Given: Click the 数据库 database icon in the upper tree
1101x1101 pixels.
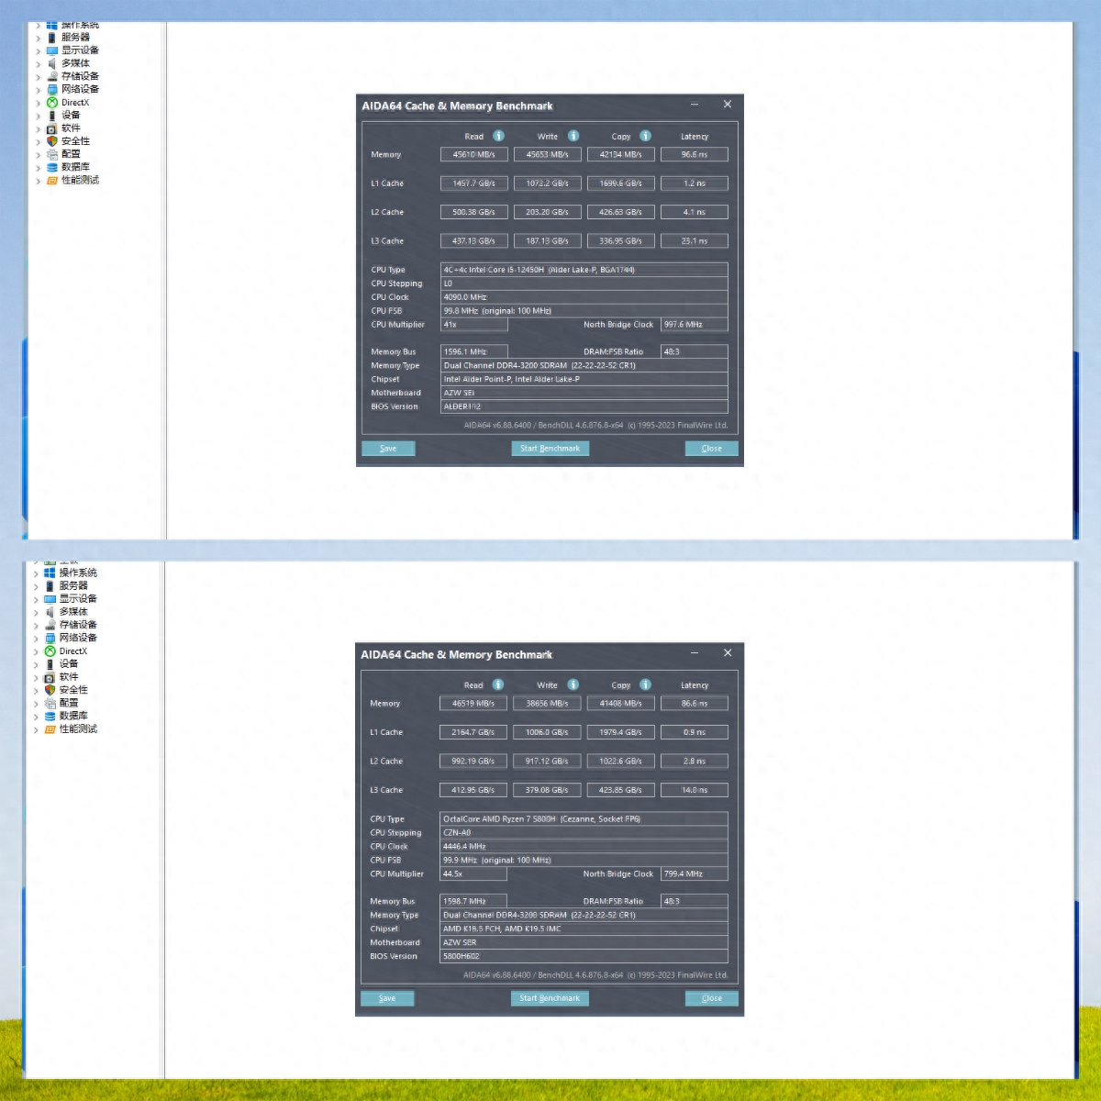Looking at the screenshot, I should [52, 167].
